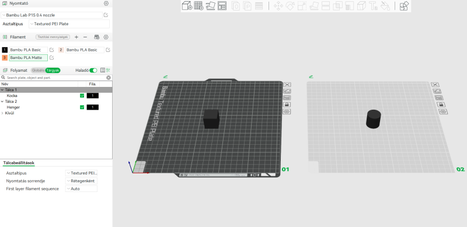The height and width of the screenshot is (227, 467).
Task: Collapse the Tálca 1 tree node
Action: point(2,90)
